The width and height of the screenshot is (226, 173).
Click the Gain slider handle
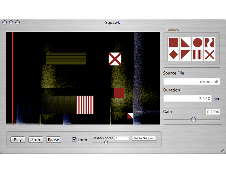pyautogui.click(x=193, y=120)
